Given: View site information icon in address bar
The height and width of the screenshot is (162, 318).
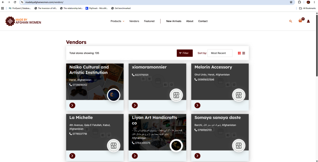Looking at the screenshot, I should pyautogui.click(x=22, y=2).
